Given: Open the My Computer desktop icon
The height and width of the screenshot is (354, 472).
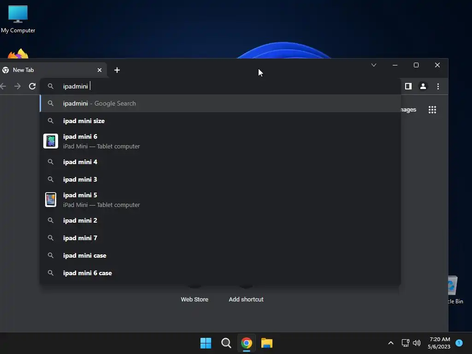Looking at the screenshot, I should pyautogui.click(x=18, y=19).
